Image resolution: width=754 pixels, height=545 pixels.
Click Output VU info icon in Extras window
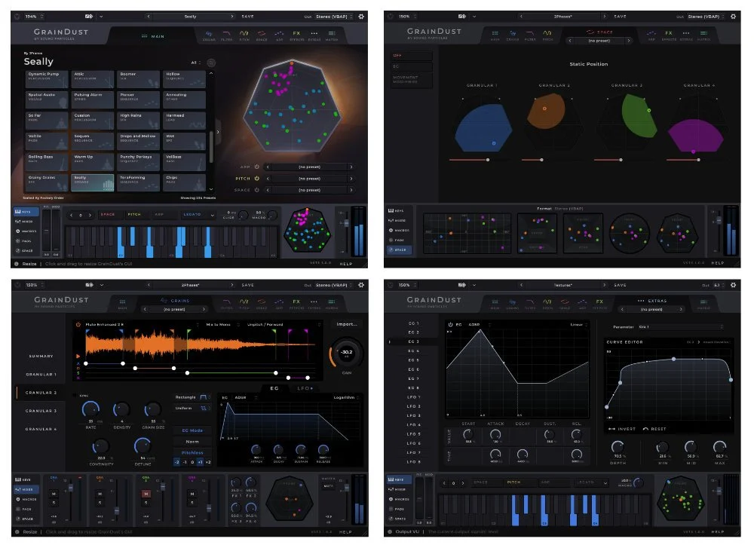[389, 531]
